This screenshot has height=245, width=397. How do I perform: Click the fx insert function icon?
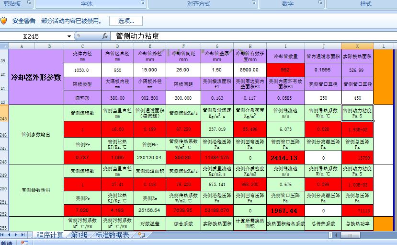[105, 36]
